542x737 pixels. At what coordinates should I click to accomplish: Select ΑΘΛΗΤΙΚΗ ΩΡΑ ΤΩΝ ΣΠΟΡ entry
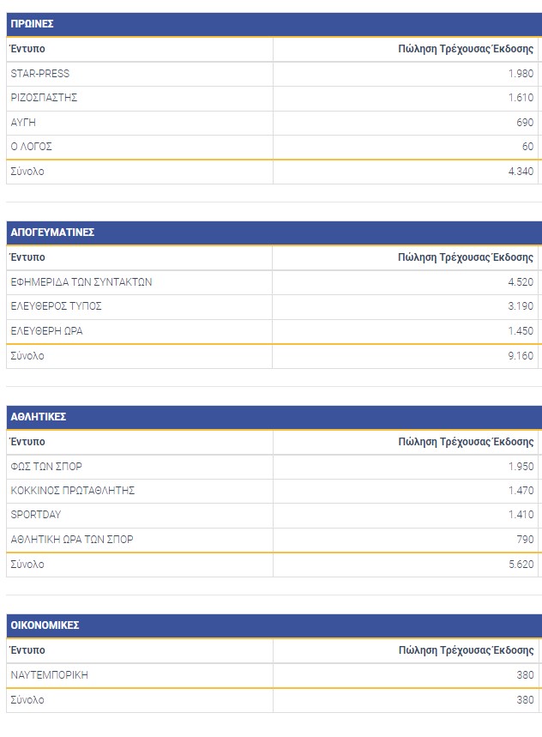point(72,540)
